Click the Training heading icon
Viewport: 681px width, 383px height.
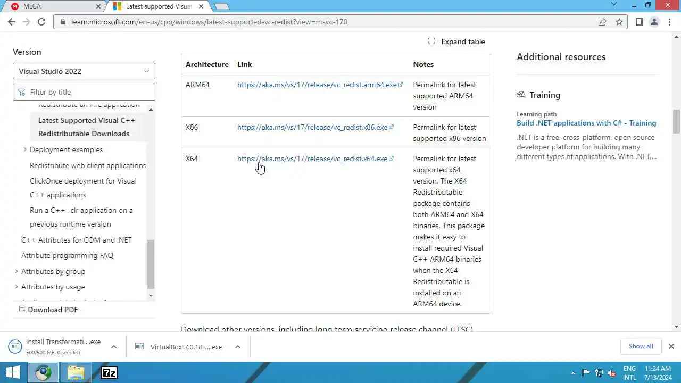[521, 95]
